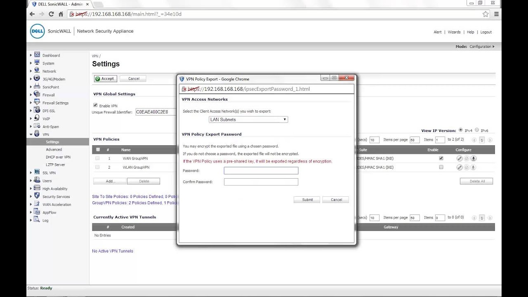
Task: Check the WLAN GroupVPN Enable checkbox
Action: [441, 167]
